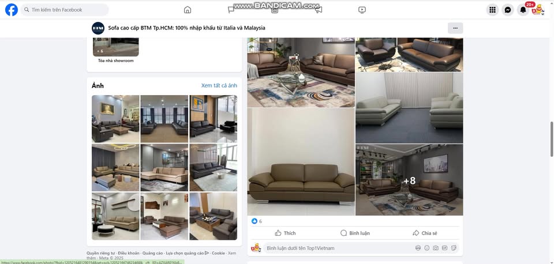View the +8 more photos thumbnail
Screen dimensions: 554x264
pyautogui.click(x=409, y=180)
